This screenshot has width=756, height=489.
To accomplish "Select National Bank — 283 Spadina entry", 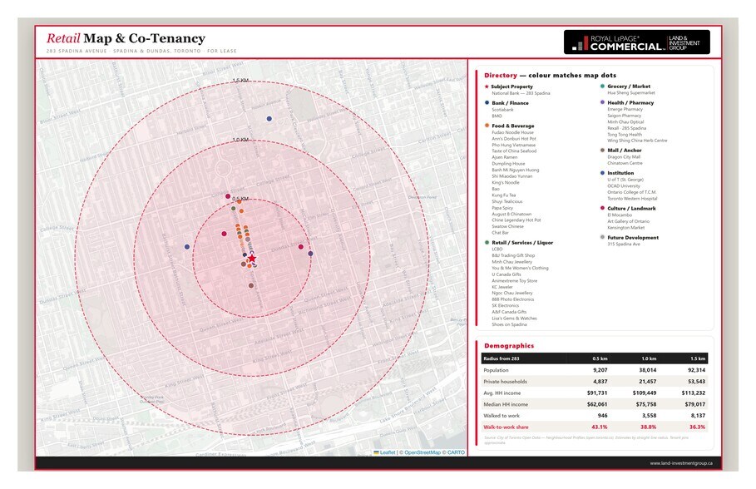I will pyautogui.click(x=521, y=93).
